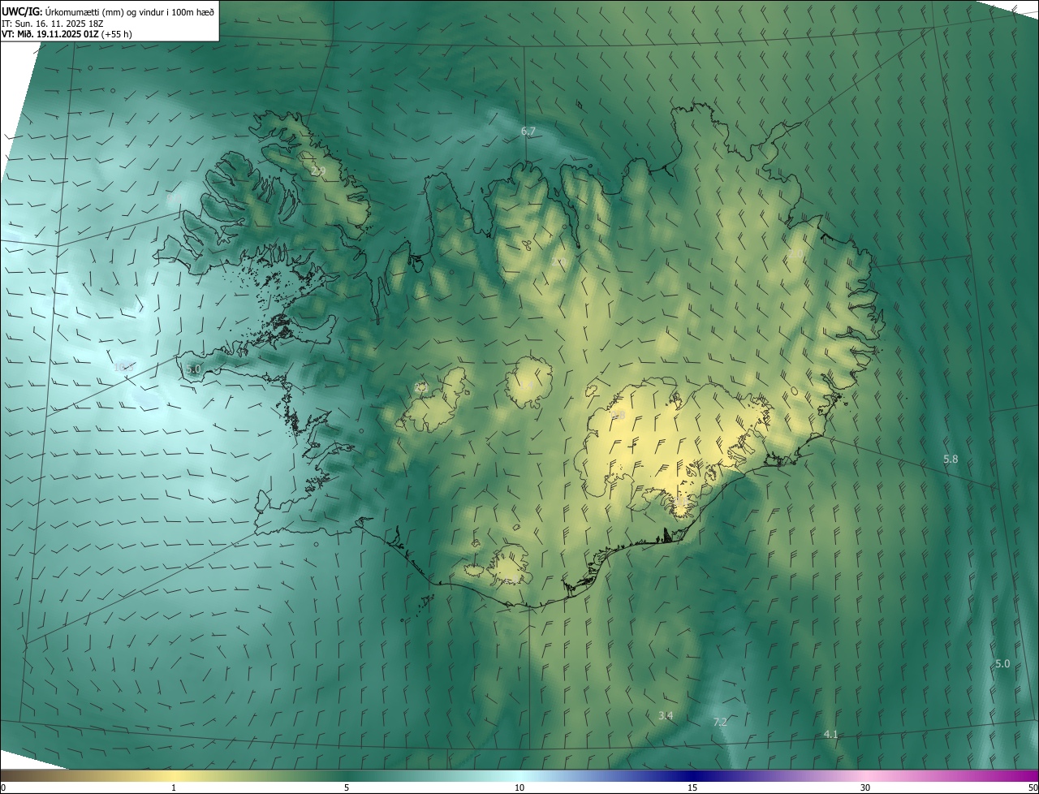Click the 2.9 value on the Westfjords

point(318,171)
